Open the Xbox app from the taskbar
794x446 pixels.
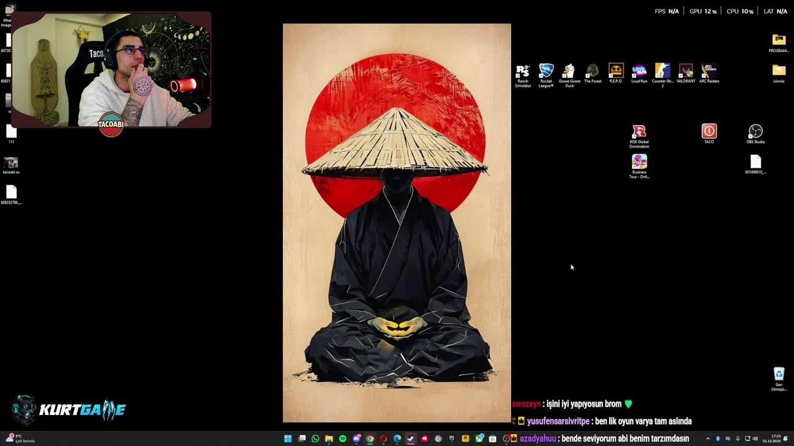[480, 439]
